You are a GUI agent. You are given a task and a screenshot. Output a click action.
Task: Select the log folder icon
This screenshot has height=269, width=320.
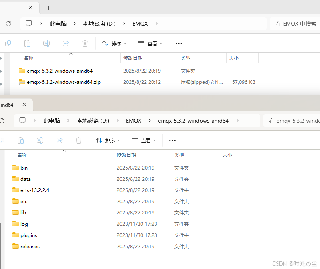(16, 224)
